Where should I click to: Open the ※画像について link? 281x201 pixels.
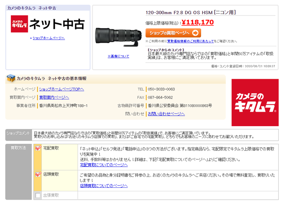(x=118, y=56)
